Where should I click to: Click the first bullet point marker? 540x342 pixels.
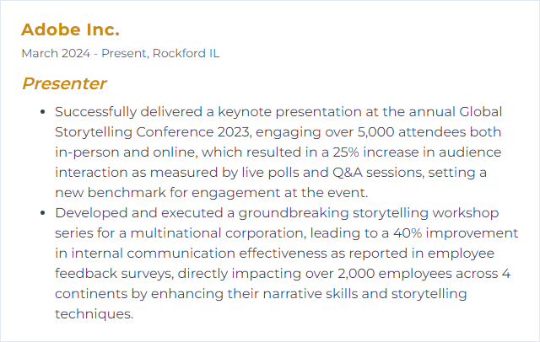(x=42, y=112)
